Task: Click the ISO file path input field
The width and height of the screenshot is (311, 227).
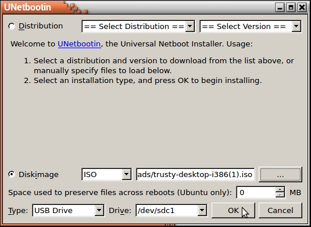Action: (x=195, y=174)
